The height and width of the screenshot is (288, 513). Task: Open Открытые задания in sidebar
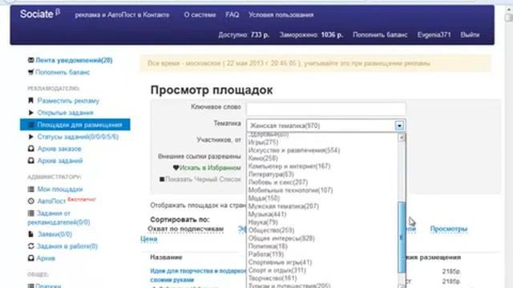click(65, 113)
